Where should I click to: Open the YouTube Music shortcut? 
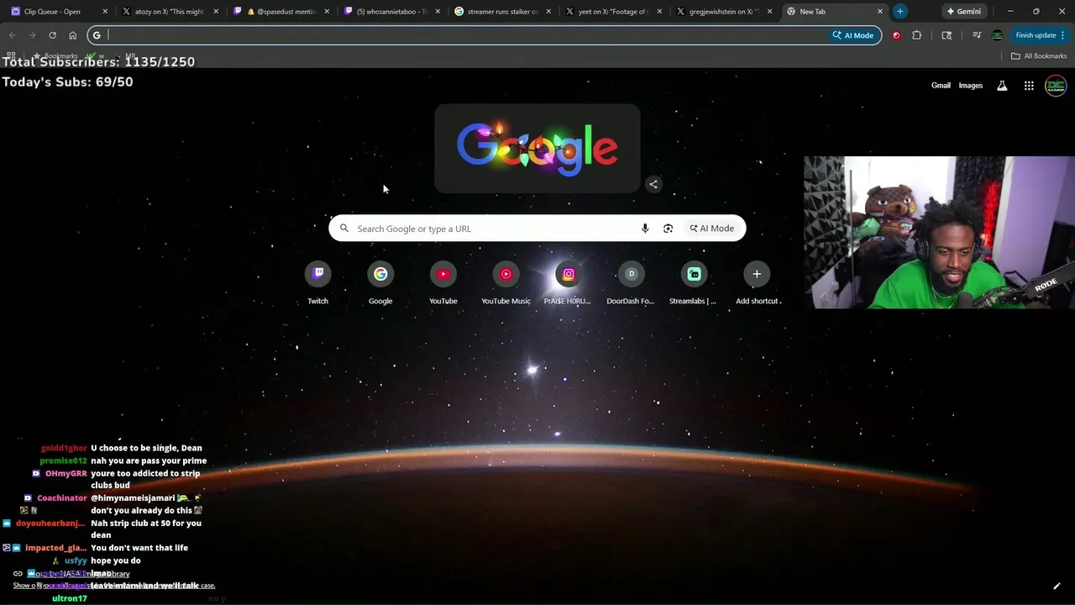pyautogui.click(x=506, y=284)
